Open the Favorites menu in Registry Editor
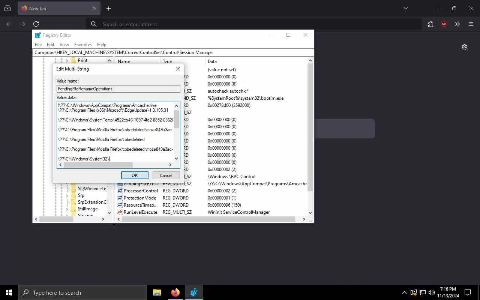 point(83,44)
